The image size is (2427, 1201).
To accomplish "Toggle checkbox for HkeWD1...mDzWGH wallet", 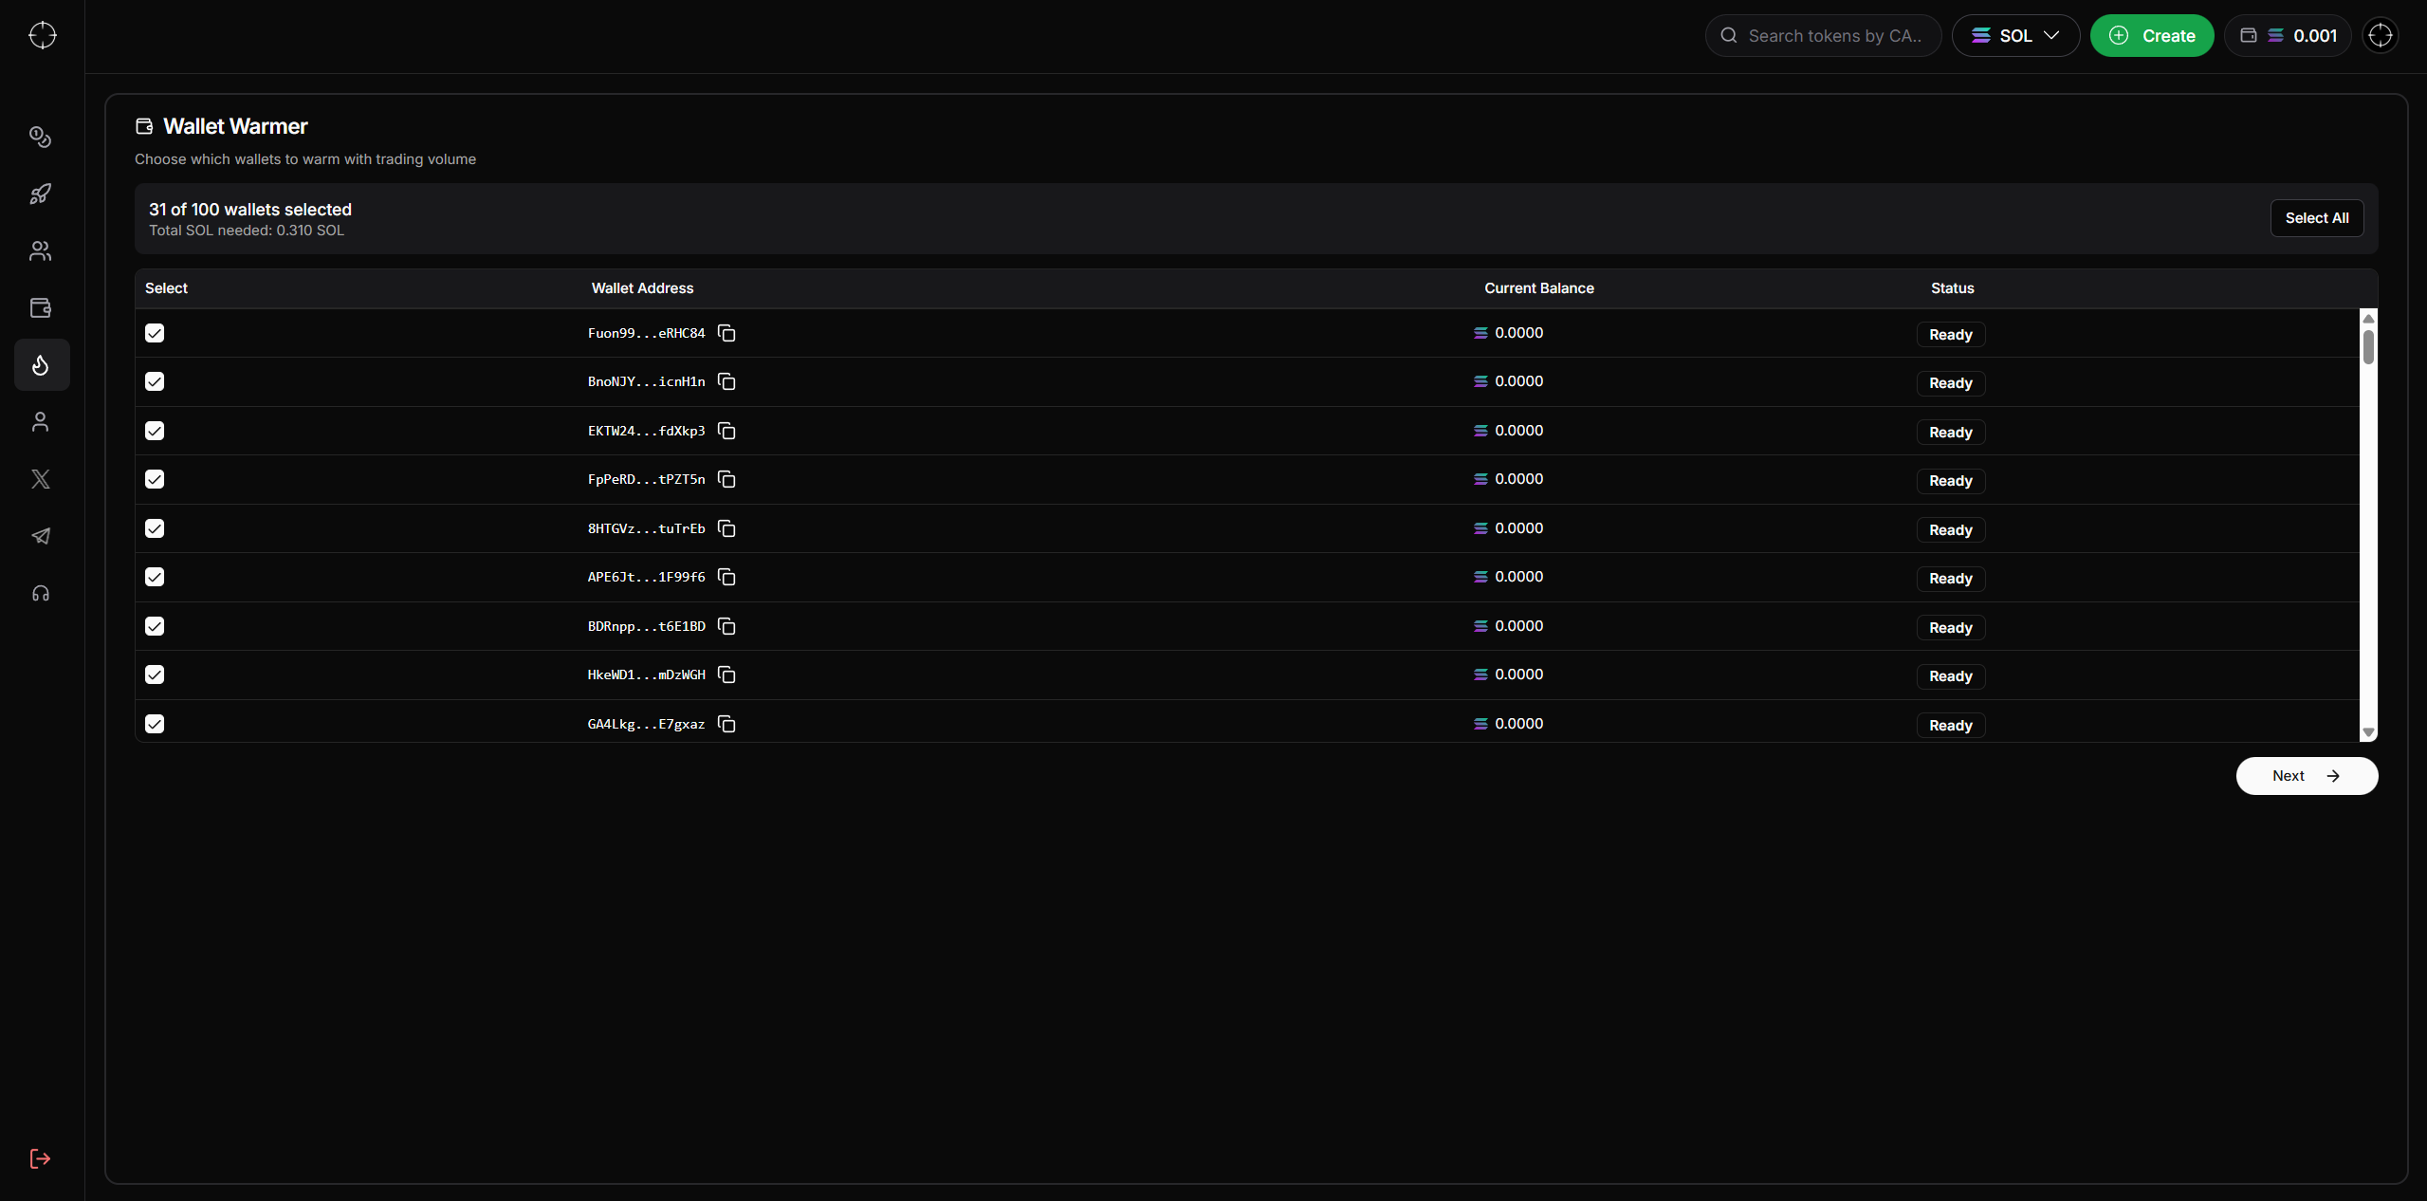I will coord(155,674).
